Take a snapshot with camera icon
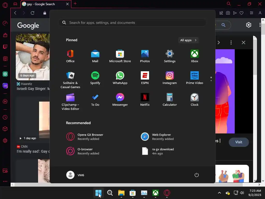265x199 pixels. tap(228, 13)
